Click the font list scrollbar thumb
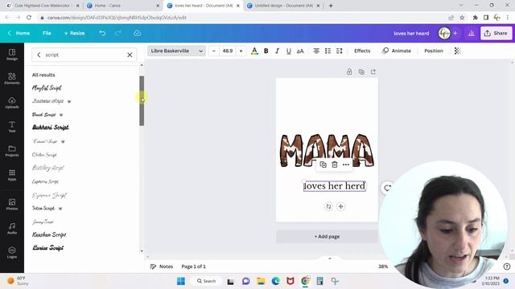This screenshot has height=289, width=515. pos(142,100)
